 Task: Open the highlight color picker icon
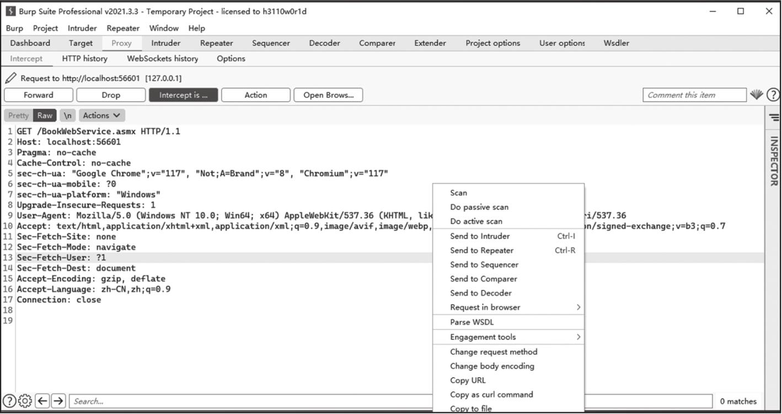click(757, 95)
